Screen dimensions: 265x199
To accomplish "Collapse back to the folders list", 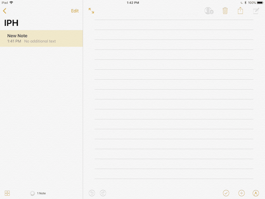I will point(4,11).
